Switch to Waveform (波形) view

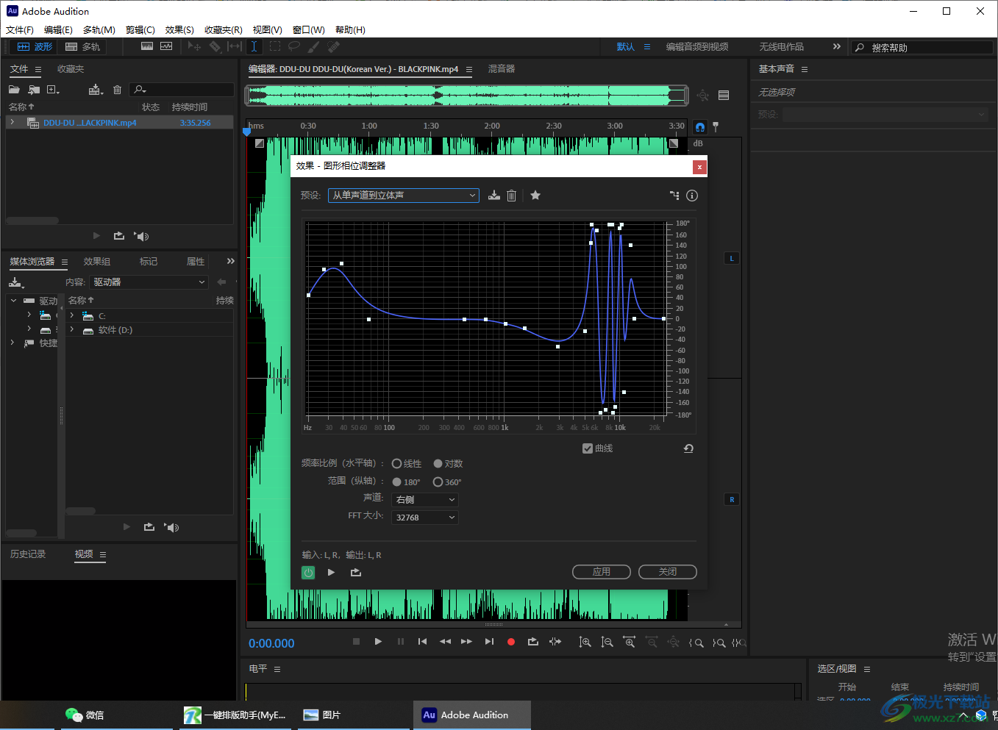point(35,46)
